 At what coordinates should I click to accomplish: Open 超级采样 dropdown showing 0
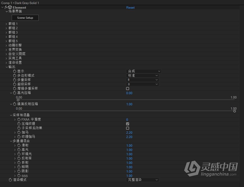(x=142, y=84)
